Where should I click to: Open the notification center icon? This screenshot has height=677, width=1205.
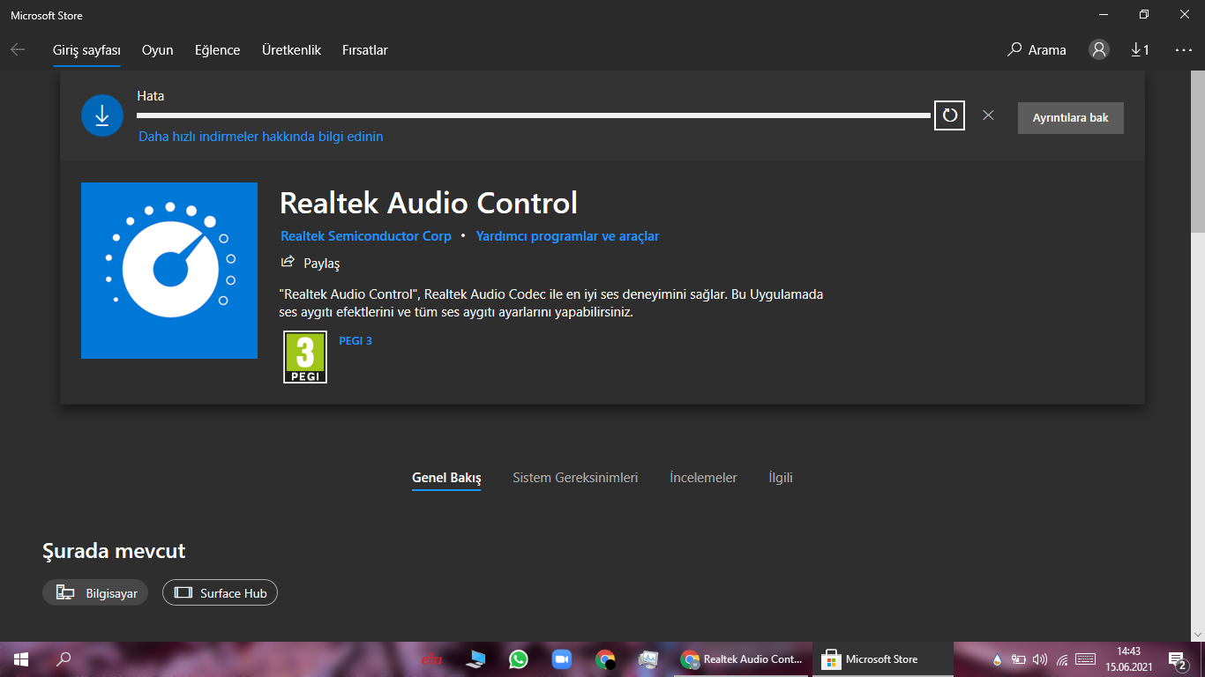pyautogui.click(x=1178, y=659)
